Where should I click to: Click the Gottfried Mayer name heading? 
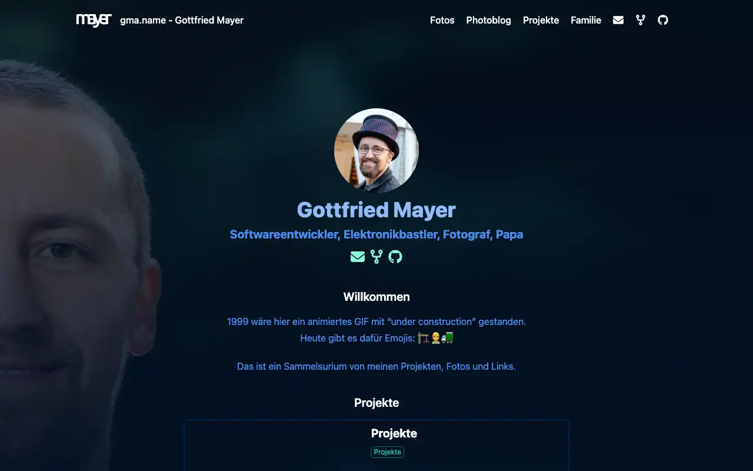[x=376, y=210]
